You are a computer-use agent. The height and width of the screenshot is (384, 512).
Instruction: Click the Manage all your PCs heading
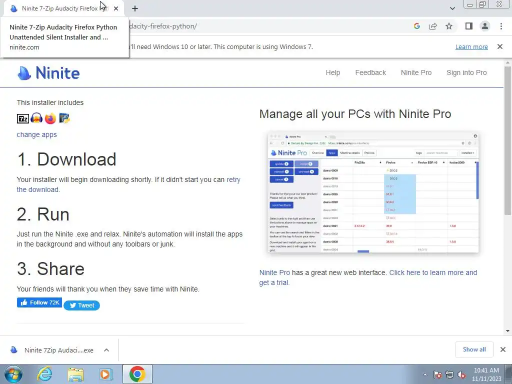(355, 114)
